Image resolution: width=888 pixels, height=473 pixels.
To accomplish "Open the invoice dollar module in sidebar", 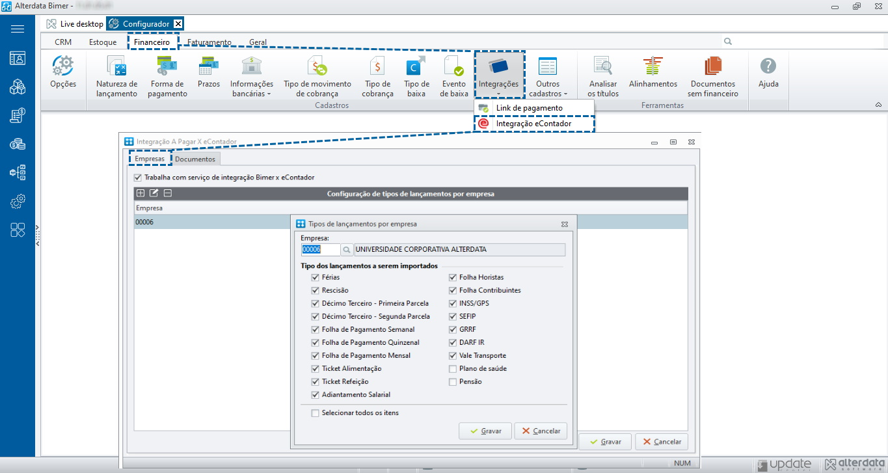I will pos(18,116).
